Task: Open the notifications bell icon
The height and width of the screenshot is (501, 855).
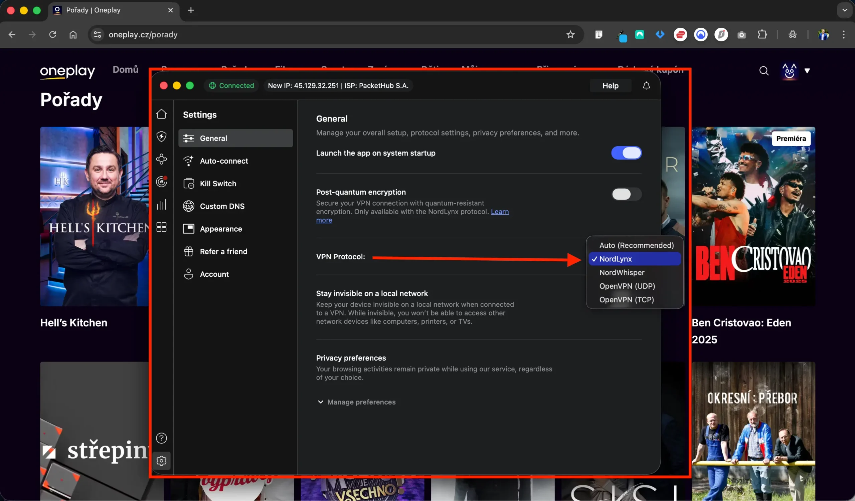Action: [x=646, y=85]
